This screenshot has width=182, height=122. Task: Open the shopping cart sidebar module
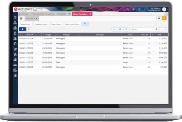[x=15, y=49]
